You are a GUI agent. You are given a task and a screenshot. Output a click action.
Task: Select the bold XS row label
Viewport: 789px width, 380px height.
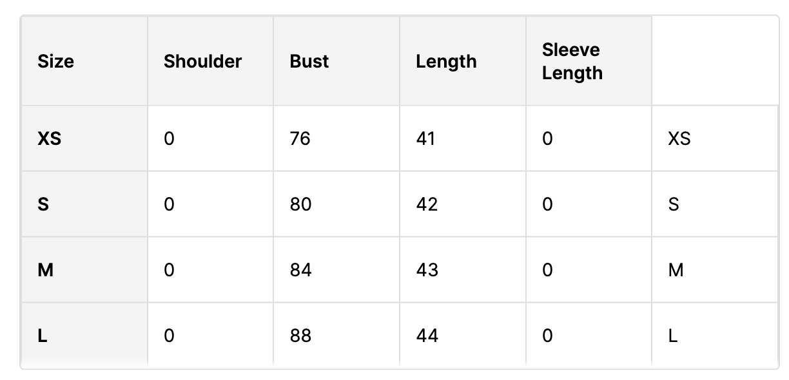point(50,138)
